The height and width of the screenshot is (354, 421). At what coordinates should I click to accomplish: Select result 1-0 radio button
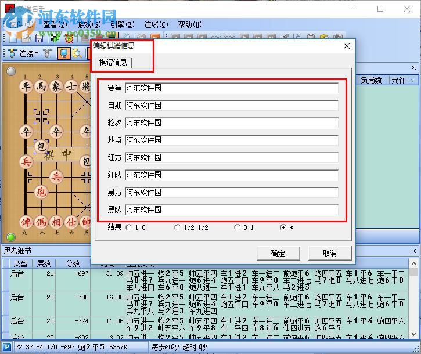tap(129, 227)
